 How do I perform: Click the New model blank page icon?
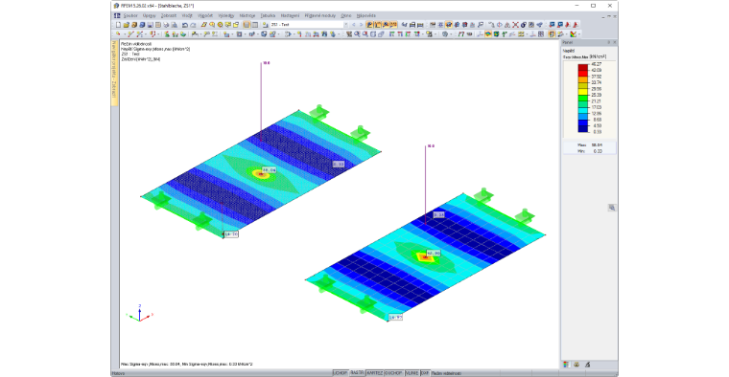[118, 25]
